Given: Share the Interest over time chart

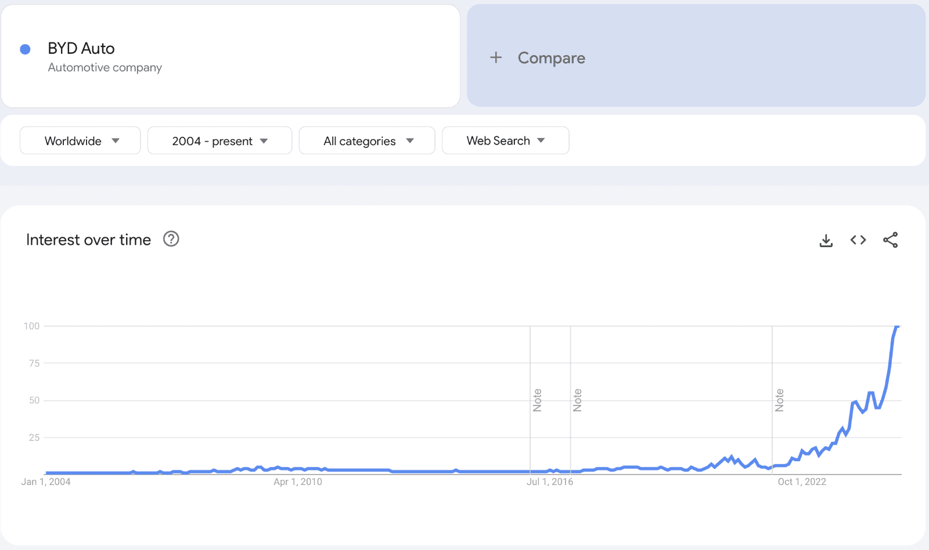Looking at the screenshot, I should coord(890,240).
